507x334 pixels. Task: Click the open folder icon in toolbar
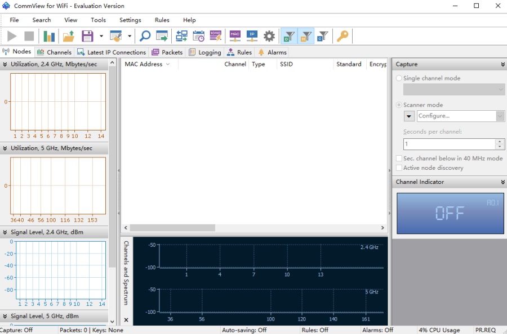coord(69,36)
